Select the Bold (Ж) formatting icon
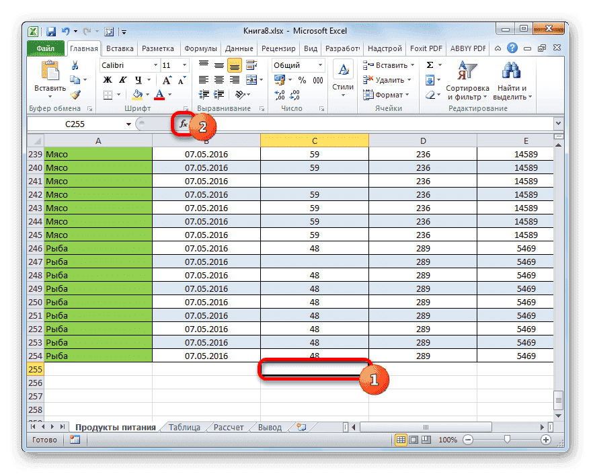 click(x=107, y=80)
